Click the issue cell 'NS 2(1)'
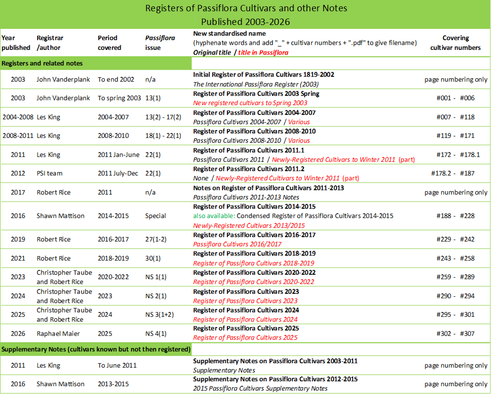491x394 pixels. click(x=156, y=296)
